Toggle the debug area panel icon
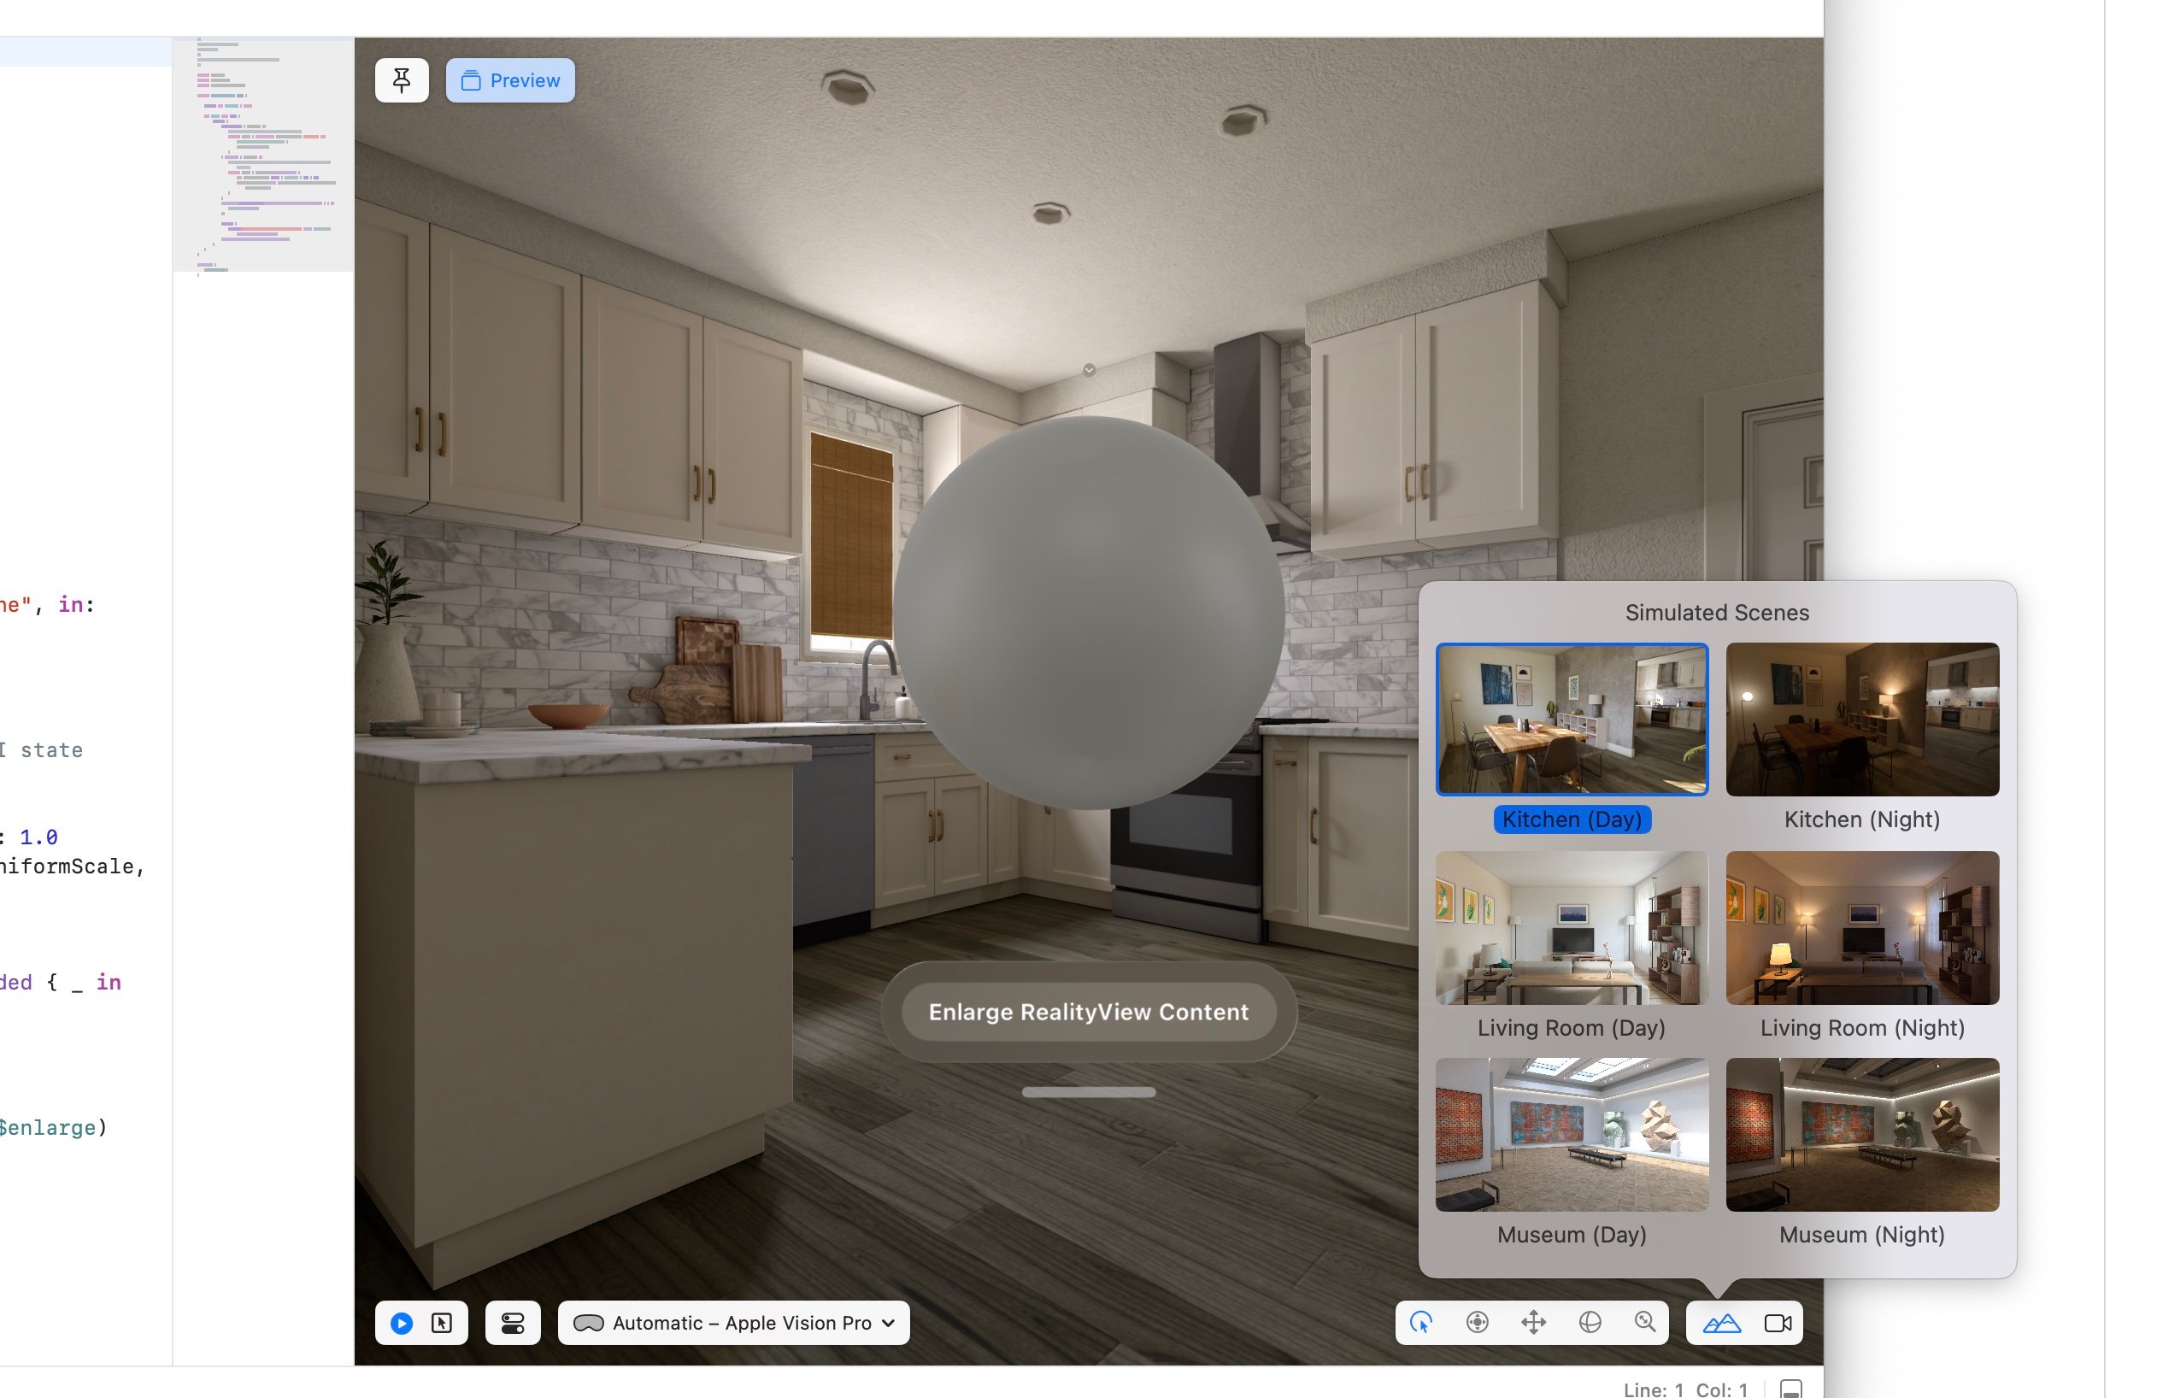 (1790, 1388)
